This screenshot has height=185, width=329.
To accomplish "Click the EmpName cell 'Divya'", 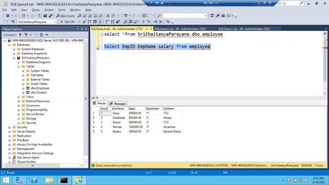I will 119,113.
